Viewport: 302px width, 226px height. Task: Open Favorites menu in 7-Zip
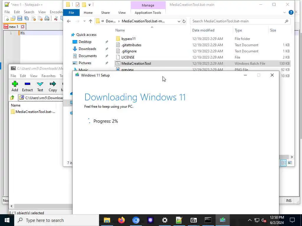[x=48, y=76]
